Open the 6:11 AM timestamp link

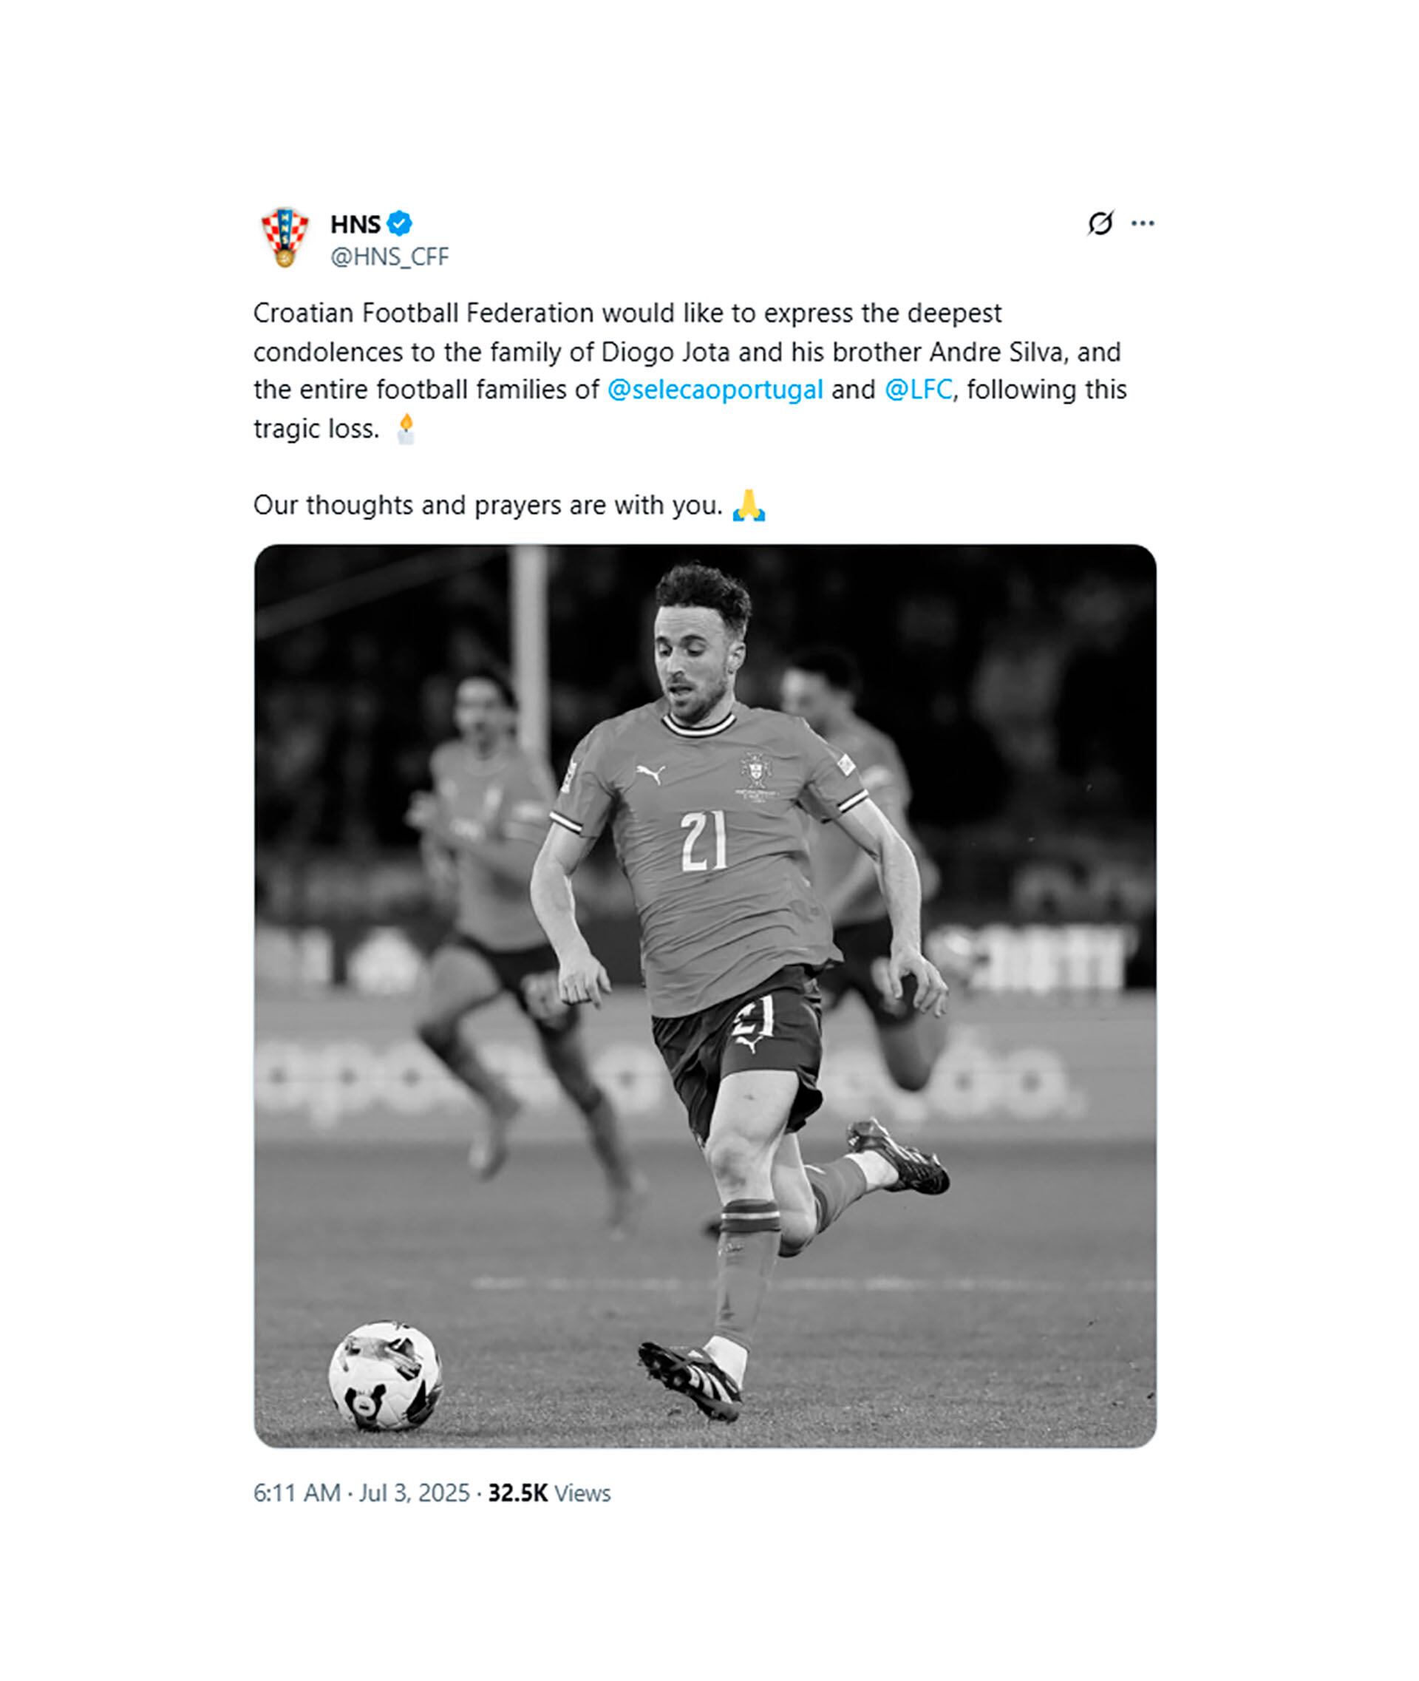coord(297,1492)
